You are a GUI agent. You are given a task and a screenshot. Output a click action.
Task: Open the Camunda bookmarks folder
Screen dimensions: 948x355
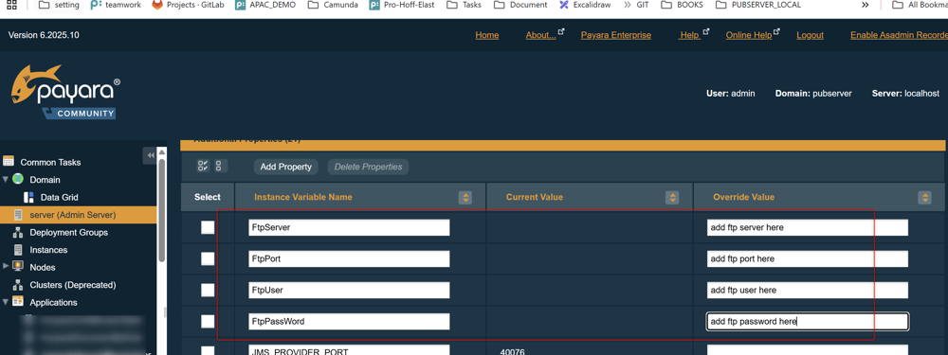(333, 5)
